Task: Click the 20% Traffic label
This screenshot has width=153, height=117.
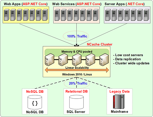Action: tap(78, 83)
